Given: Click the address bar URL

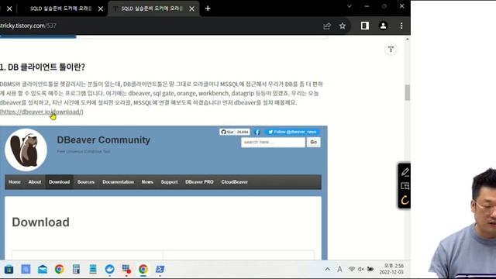Looking at the screenshot, I should (x=28, y=26).
